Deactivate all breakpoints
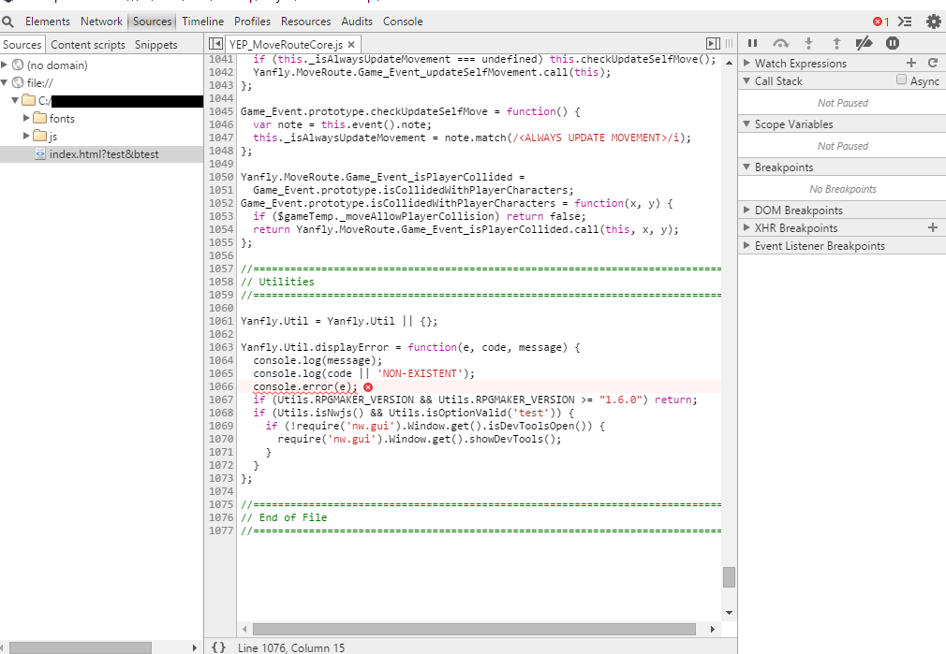 [864, 43]
